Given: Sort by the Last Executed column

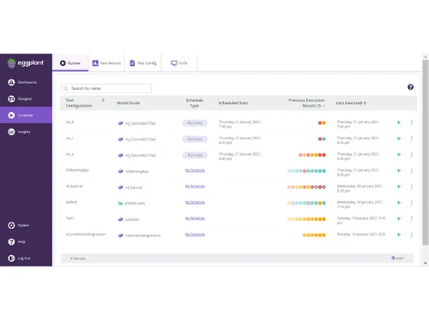Looking at the screenshot, I should click(365, 103).
